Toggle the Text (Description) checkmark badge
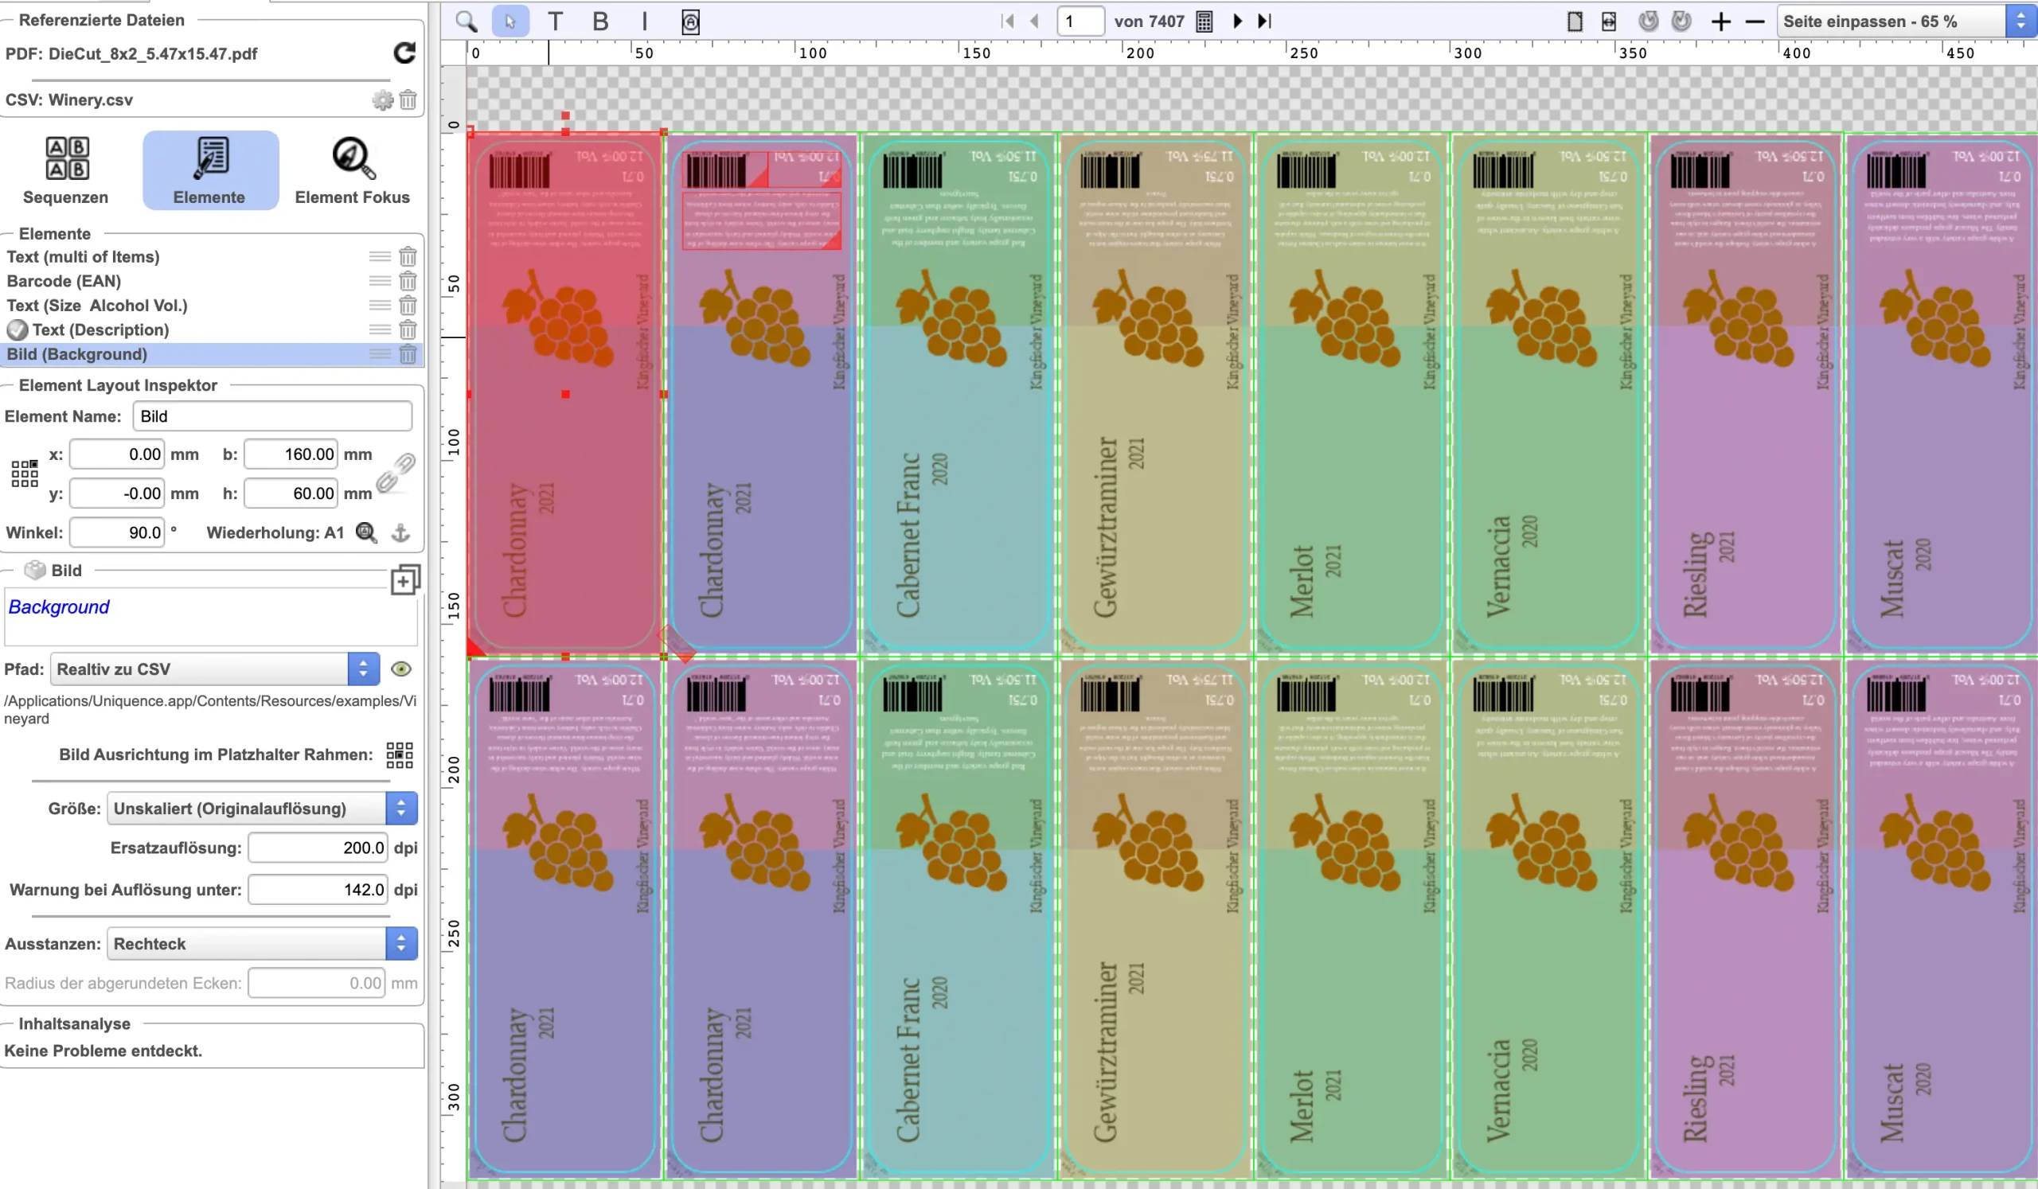Screen dimensions: 2038x1189 click(17, 329)
